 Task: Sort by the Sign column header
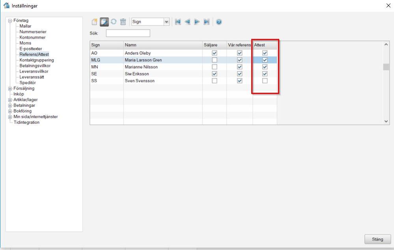point(106,45)
